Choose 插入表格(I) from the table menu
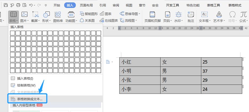Image resolution: width=249 pixels, height=112 pixels. [25, 78]
